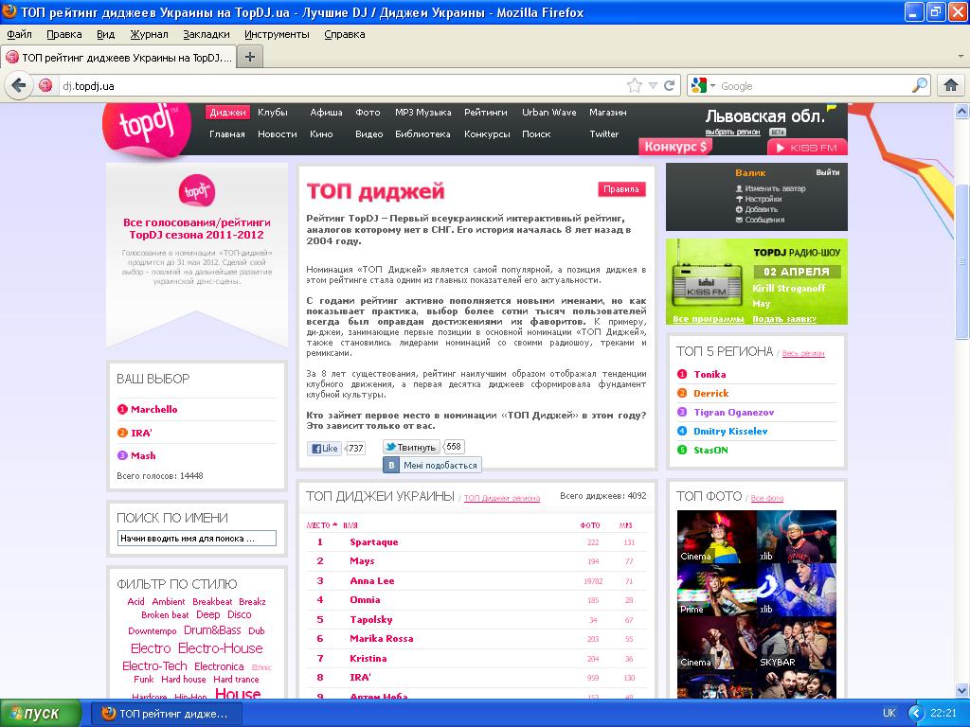Open Google search engine dropdown

point(712,86)
